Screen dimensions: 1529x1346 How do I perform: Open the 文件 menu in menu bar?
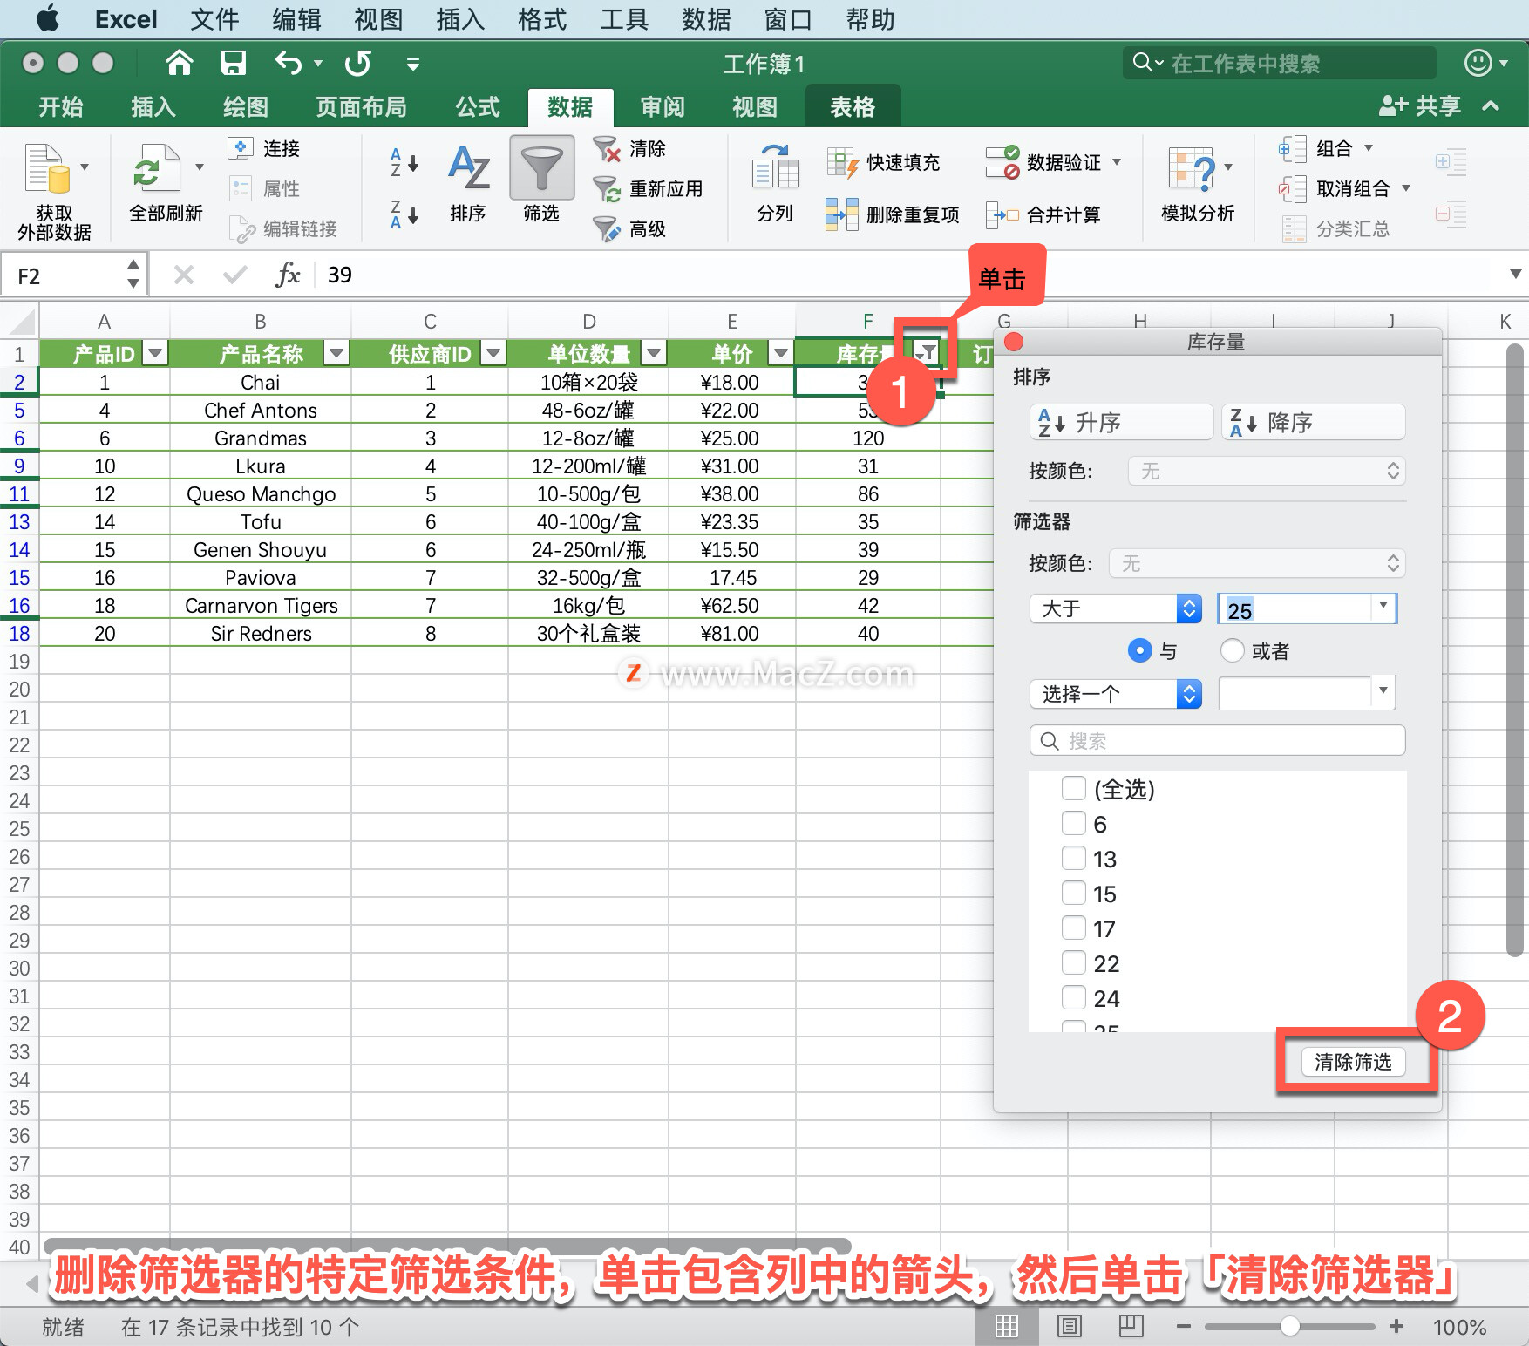coord(214,19)
